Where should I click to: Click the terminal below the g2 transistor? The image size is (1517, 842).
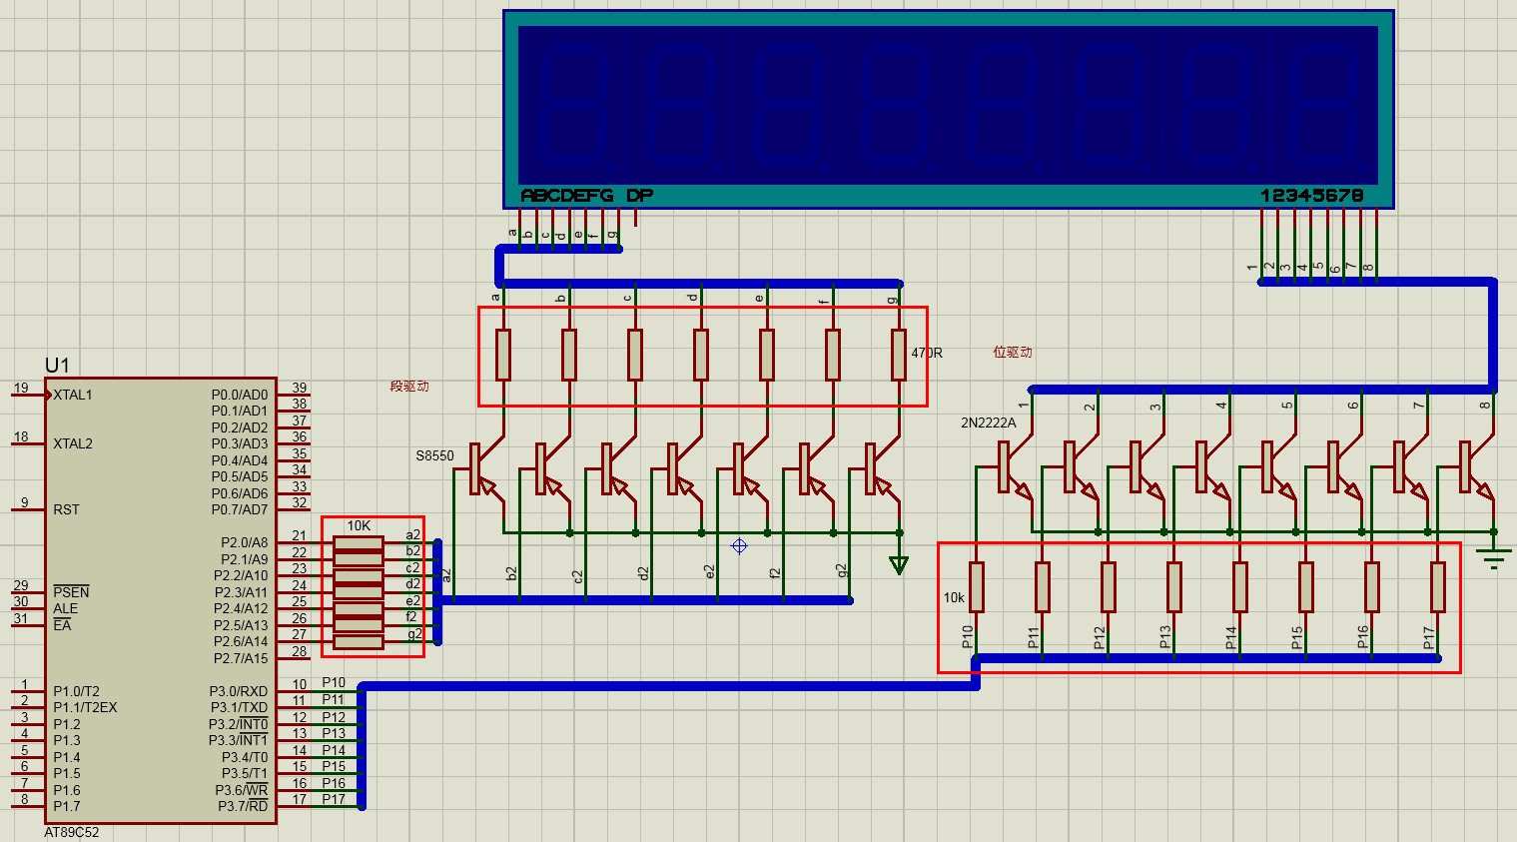pyautogui.click(x=899, y=565)
